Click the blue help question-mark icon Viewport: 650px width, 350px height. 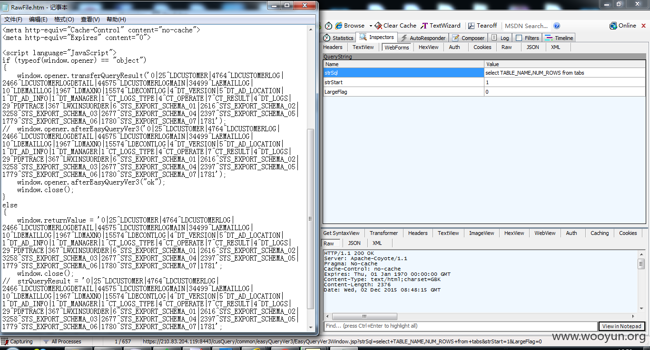557,26
